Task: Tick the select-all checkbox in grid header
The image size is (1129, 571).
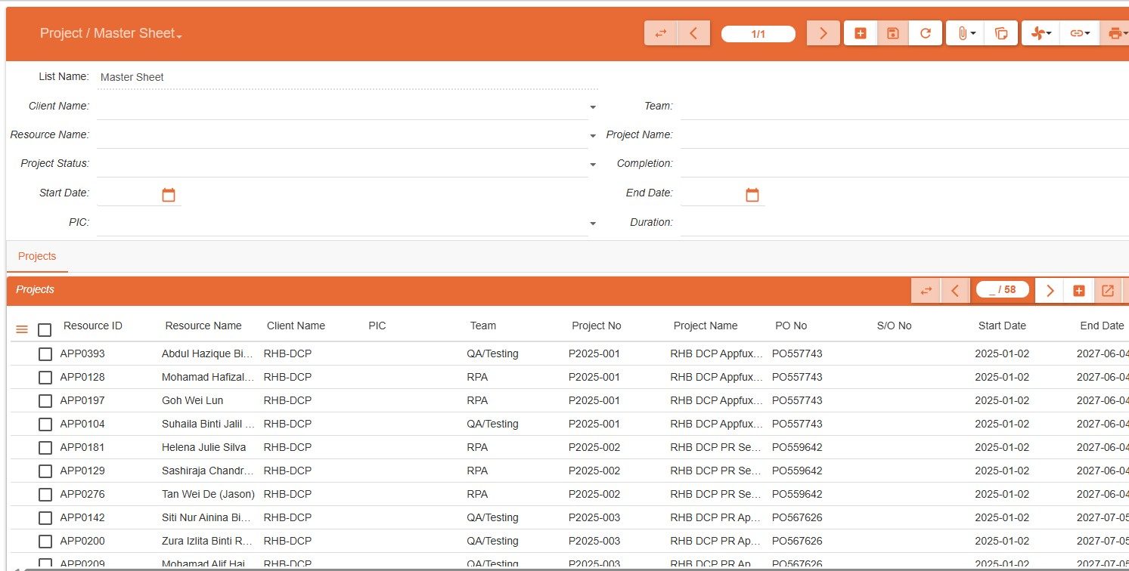Action: pos(45,330)
